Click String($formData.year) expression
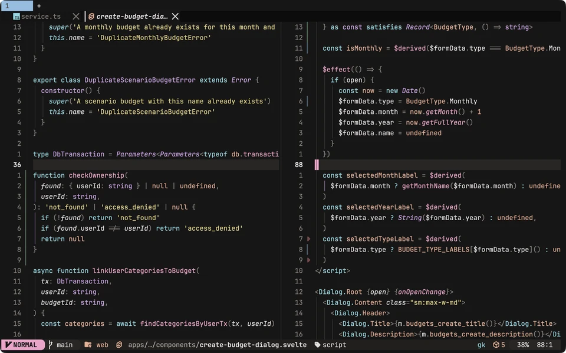 [x=442, y=217]
